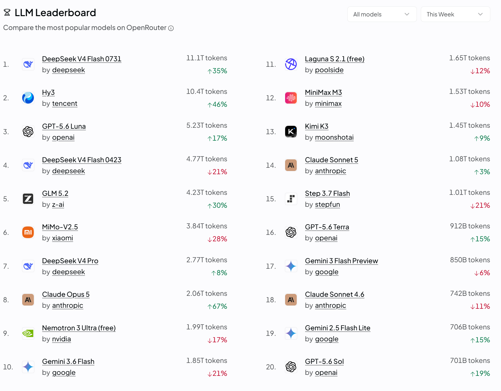Click the Tencent Hy3 model icon
Screen dimensions: 501x391
[x=28, y=98]
